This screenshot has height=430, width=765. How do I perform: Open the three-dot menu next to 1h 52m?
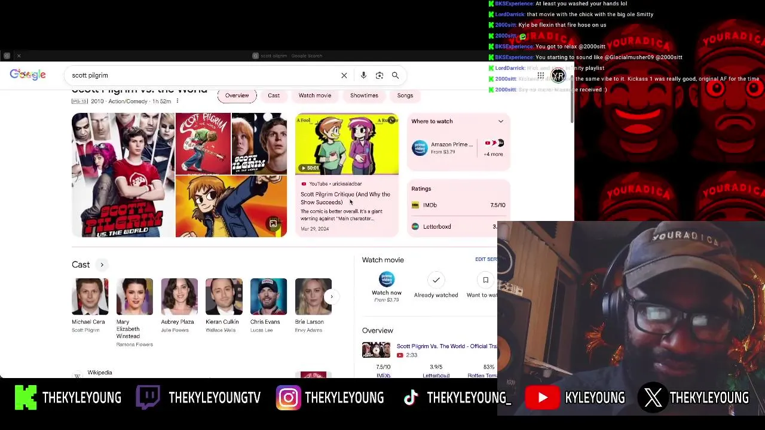tap(178, 102)
